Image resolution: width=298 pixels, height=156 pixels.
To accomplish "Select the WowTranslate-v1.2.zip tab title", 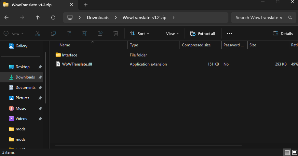I will point(32,5).
